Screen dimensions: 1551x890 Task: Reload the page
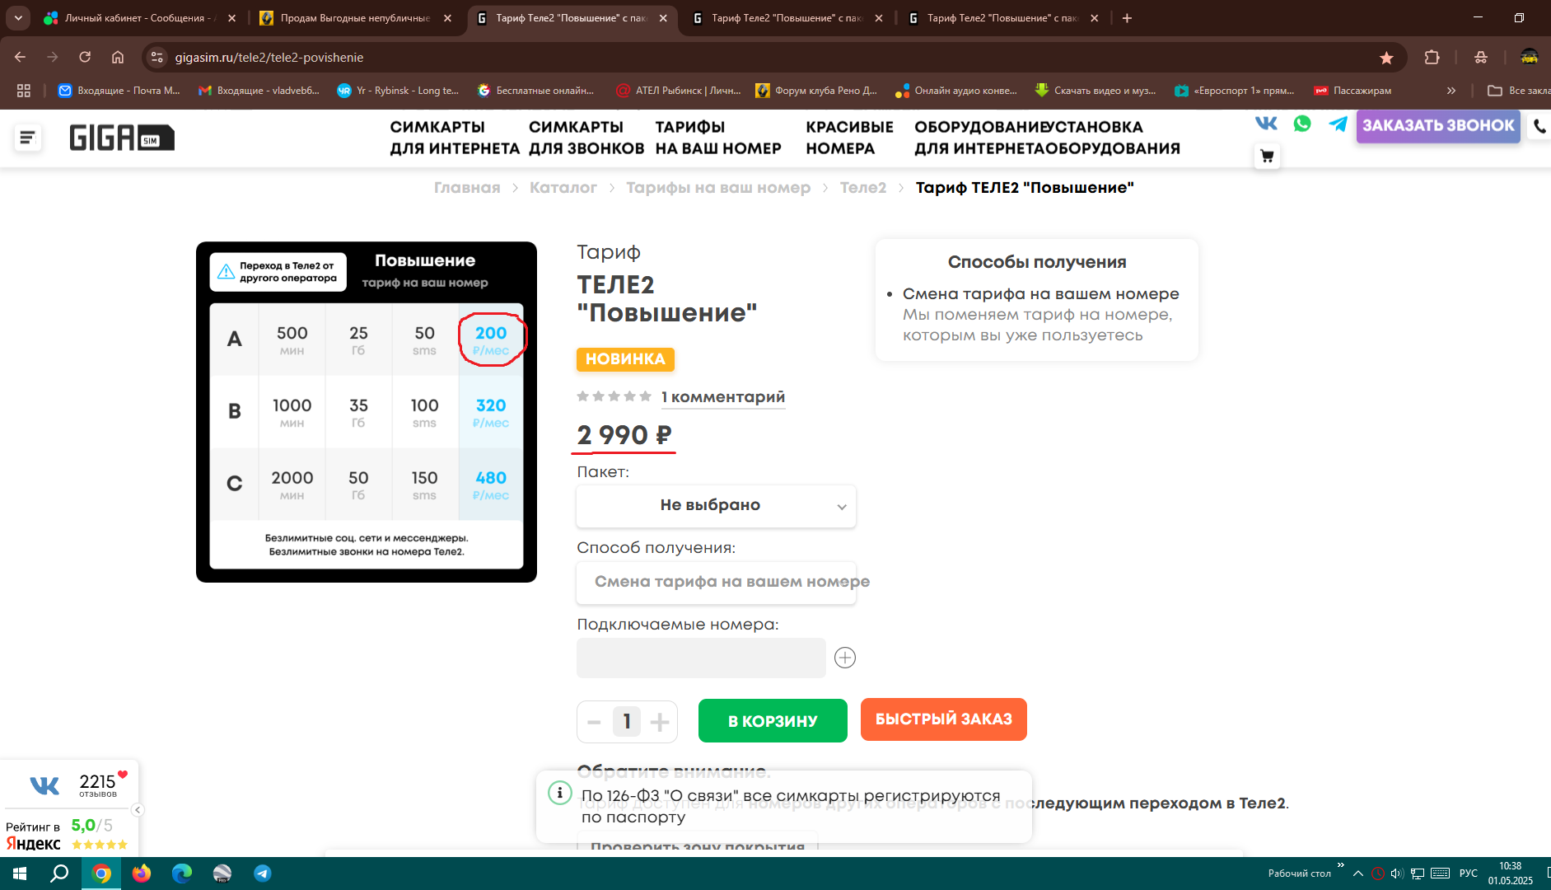85,57
